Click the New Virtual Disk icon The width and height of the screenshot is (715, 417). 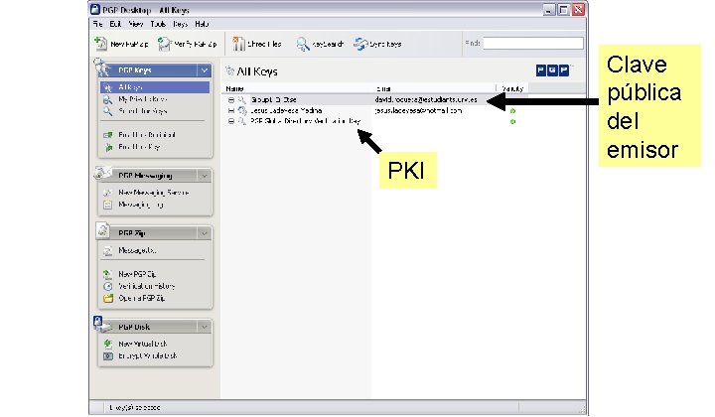point(107,344)
